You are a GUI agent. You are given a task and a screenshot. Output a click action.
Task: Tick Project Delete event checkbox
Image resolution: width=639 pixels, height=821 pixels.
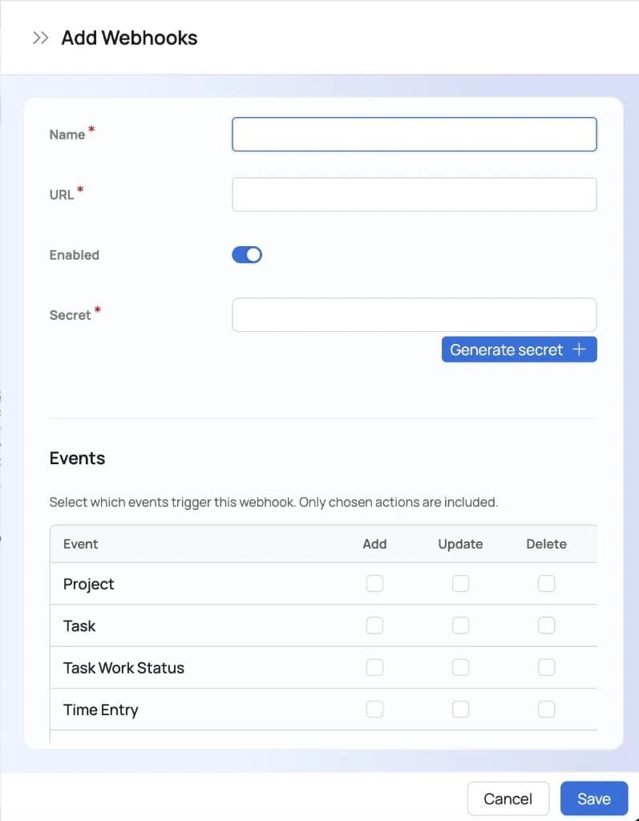(x=546, y=584)
